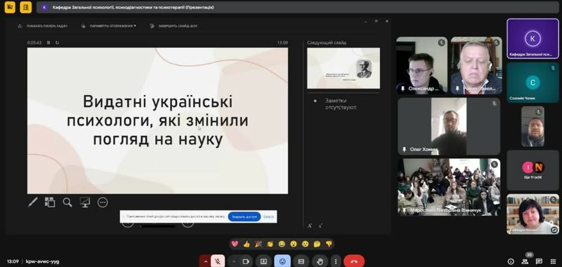Open the Meet chat panel
The height and width of the screenshot is (267, 562).
[539, 261]
